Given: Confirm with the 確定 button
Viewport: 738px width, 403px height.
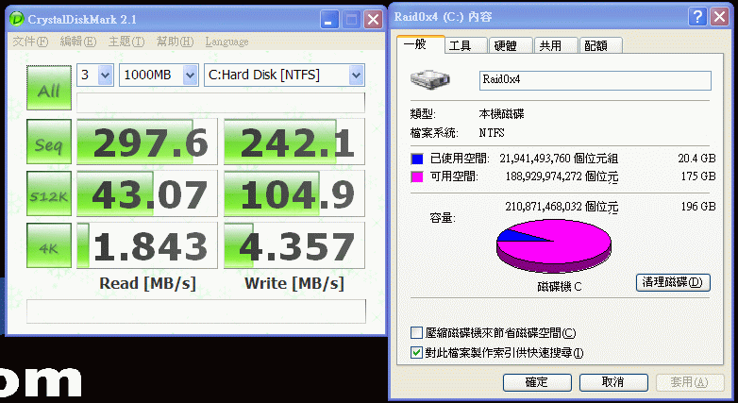Looking at the screenshot, I should click(537, 382).
